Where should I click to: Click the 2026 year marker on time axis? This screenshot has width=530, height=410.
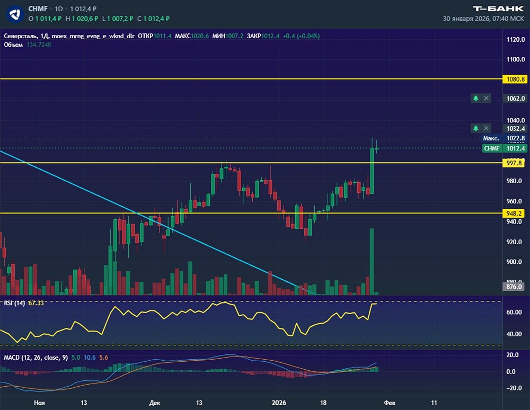tap(278, 403)
